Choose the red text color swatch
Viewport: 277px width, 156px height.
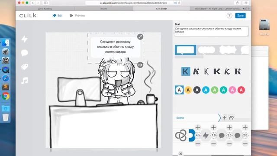(x=241, y=90)
